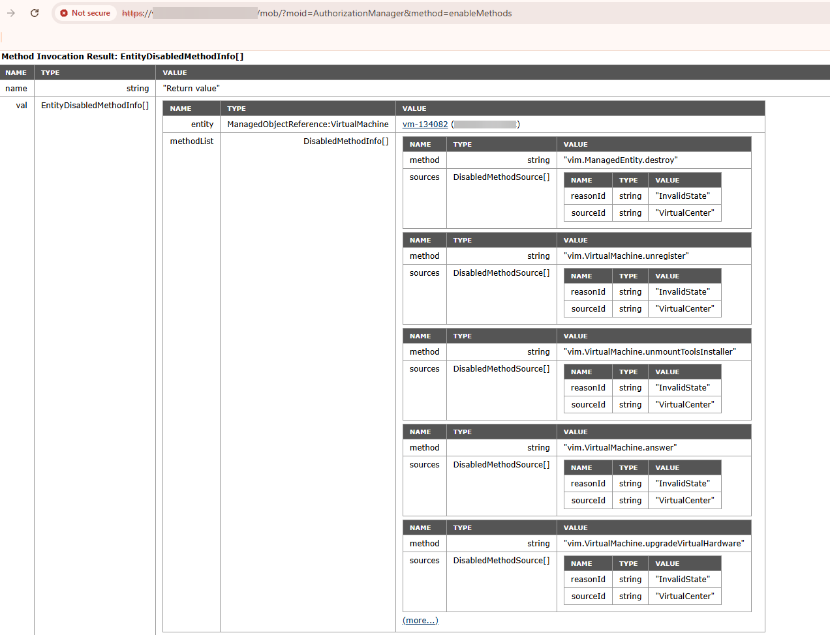Select the InvalidState reason under the destroy method
Image resolution: width=830 pixels, height=635 pixels.
point(683,196)
